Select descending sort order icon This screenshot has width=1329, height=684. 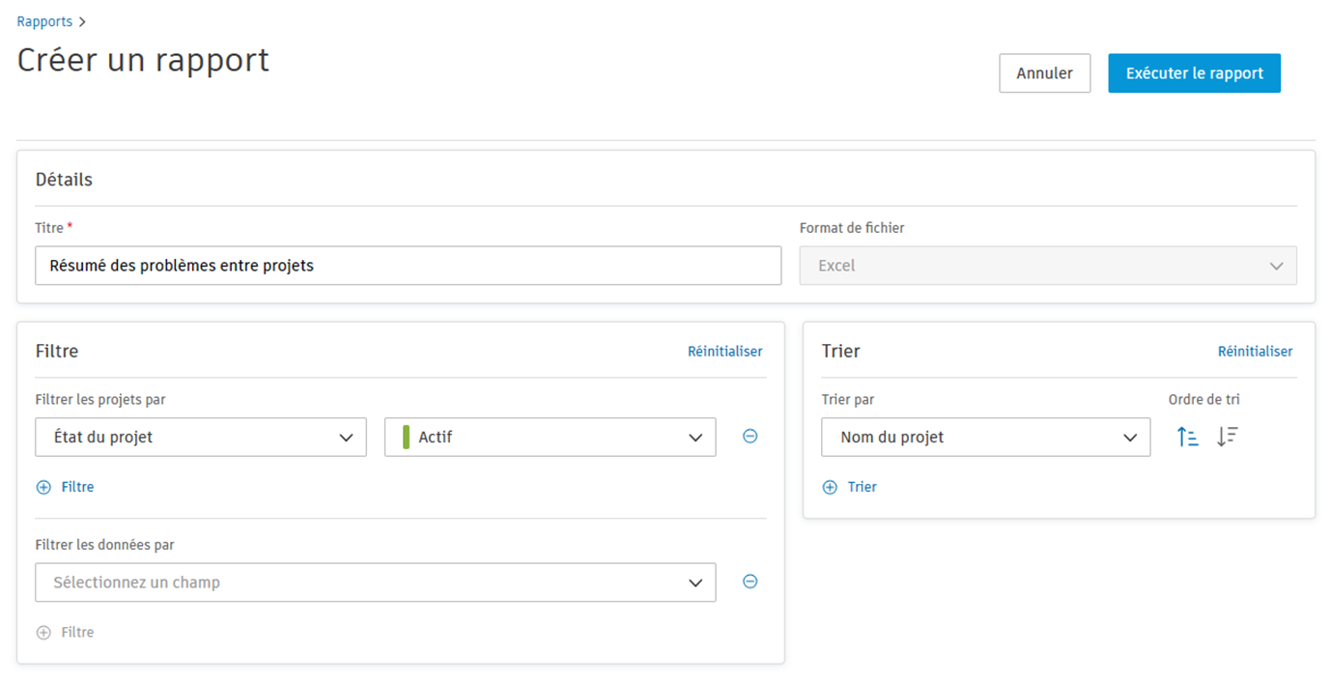(1227, 437)
